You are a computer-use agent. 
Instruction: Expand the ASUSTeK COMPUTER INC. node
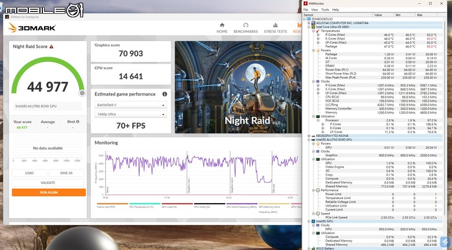tap(309, 23)
